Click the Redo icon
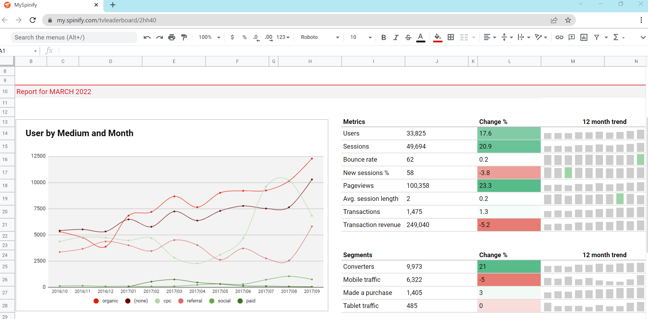 (159, 37)
